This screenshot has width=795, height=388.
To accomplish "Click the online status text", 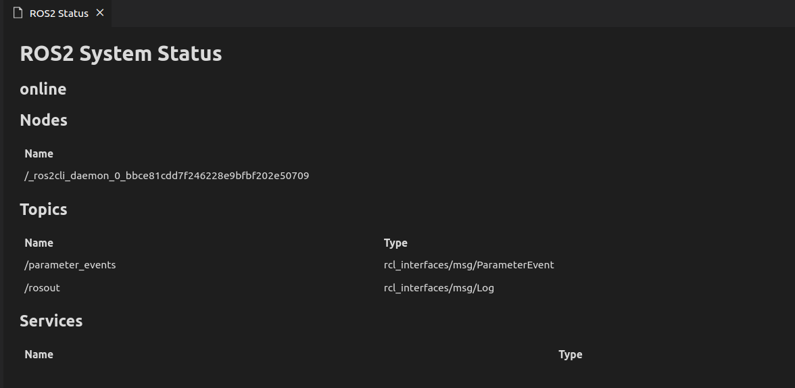I will (43, 89).
